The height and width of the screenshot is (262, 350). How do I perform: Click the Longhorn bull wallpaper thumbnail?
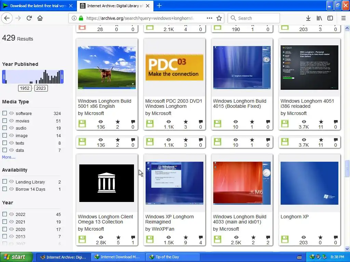[x=107, y=68]
